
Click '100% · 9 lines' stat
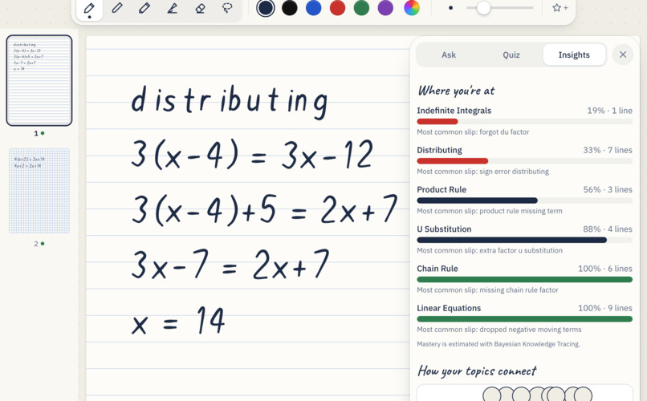[605, 308]
